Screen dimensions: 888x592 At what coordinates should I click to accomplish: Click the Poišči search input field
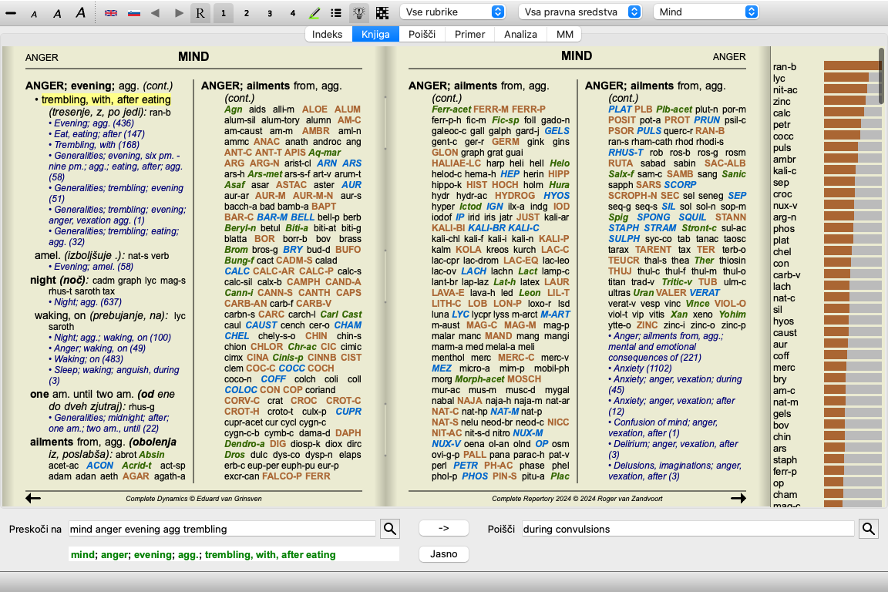pos(688,529)
